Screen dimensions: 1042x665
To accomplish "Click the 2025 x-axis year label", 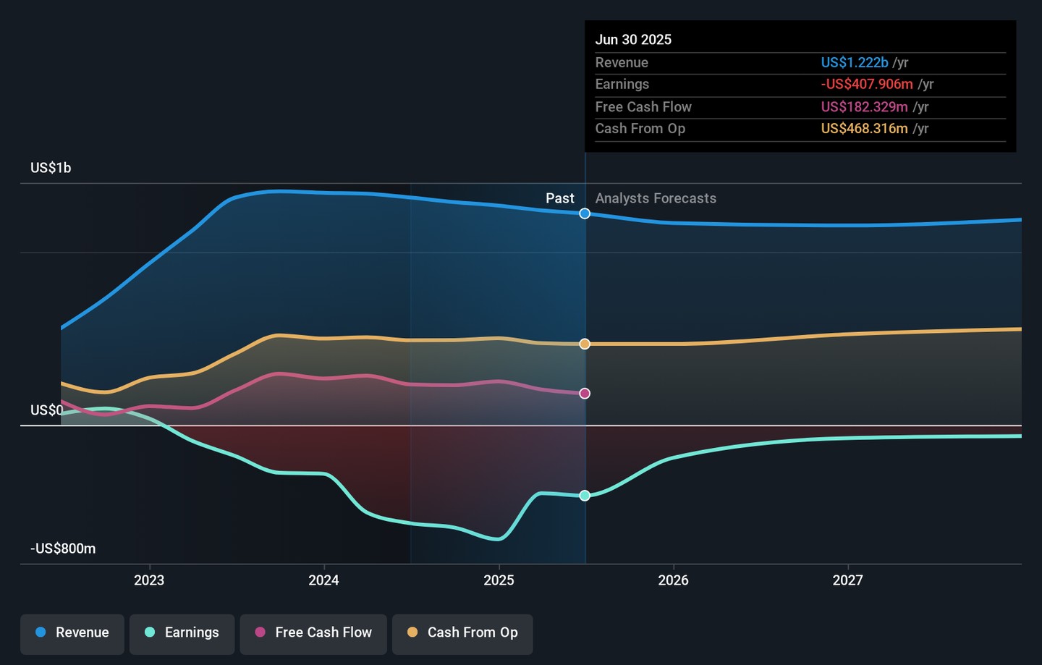I will click(x=499, y=580).
